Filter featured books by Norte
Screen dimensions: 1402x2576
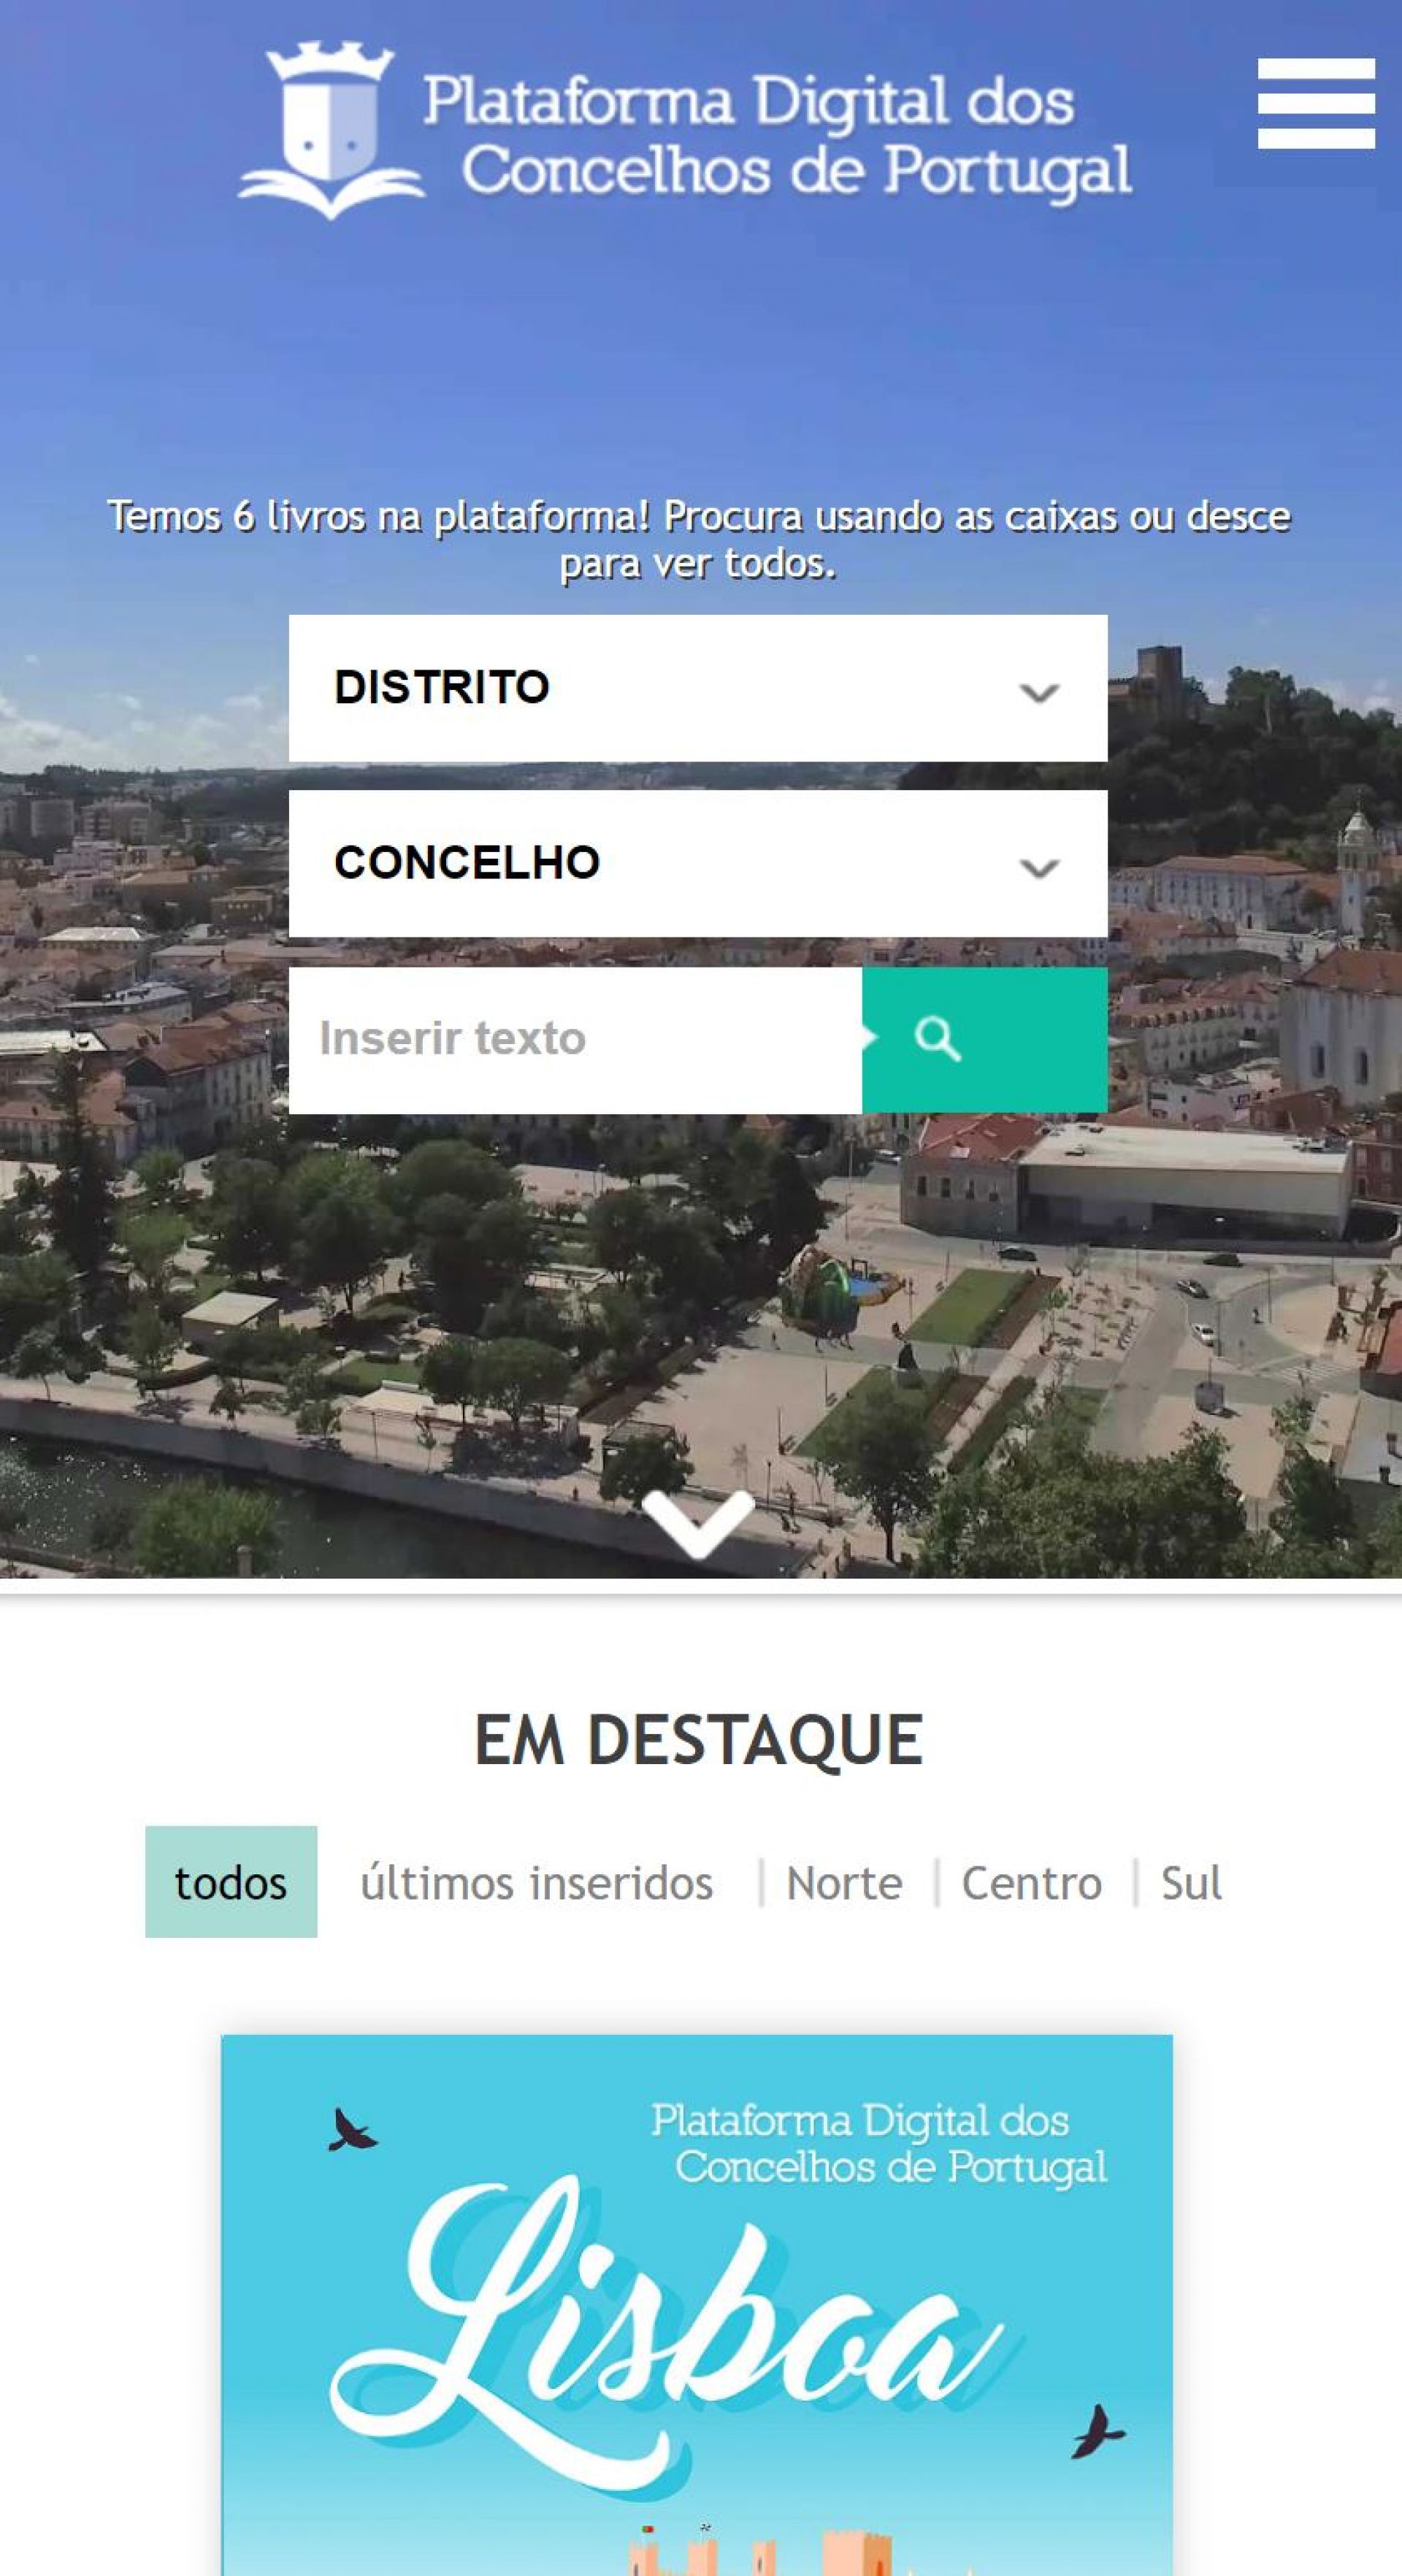coord(844,1884)
